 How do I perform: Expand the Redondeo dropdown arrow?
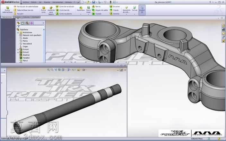(x=81, y=14)
